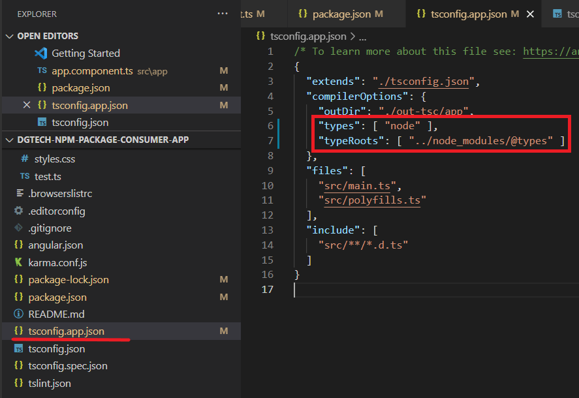
Task: Open angular.json from the file tree
Action: pyautogui.click(x=55, y=245)
